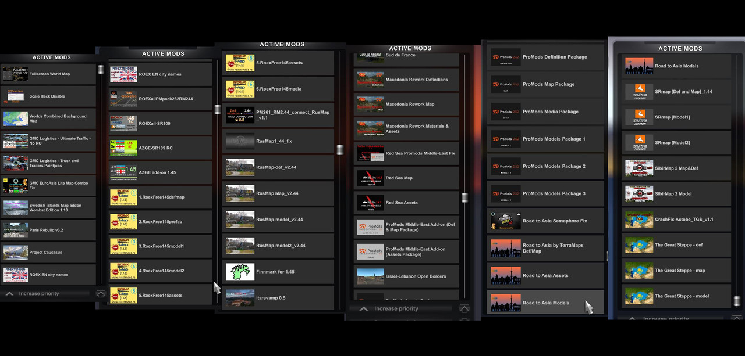745x356 pixels.
Task: Select The Great Steppe - model mod
Action: click(x=676, y=296)
